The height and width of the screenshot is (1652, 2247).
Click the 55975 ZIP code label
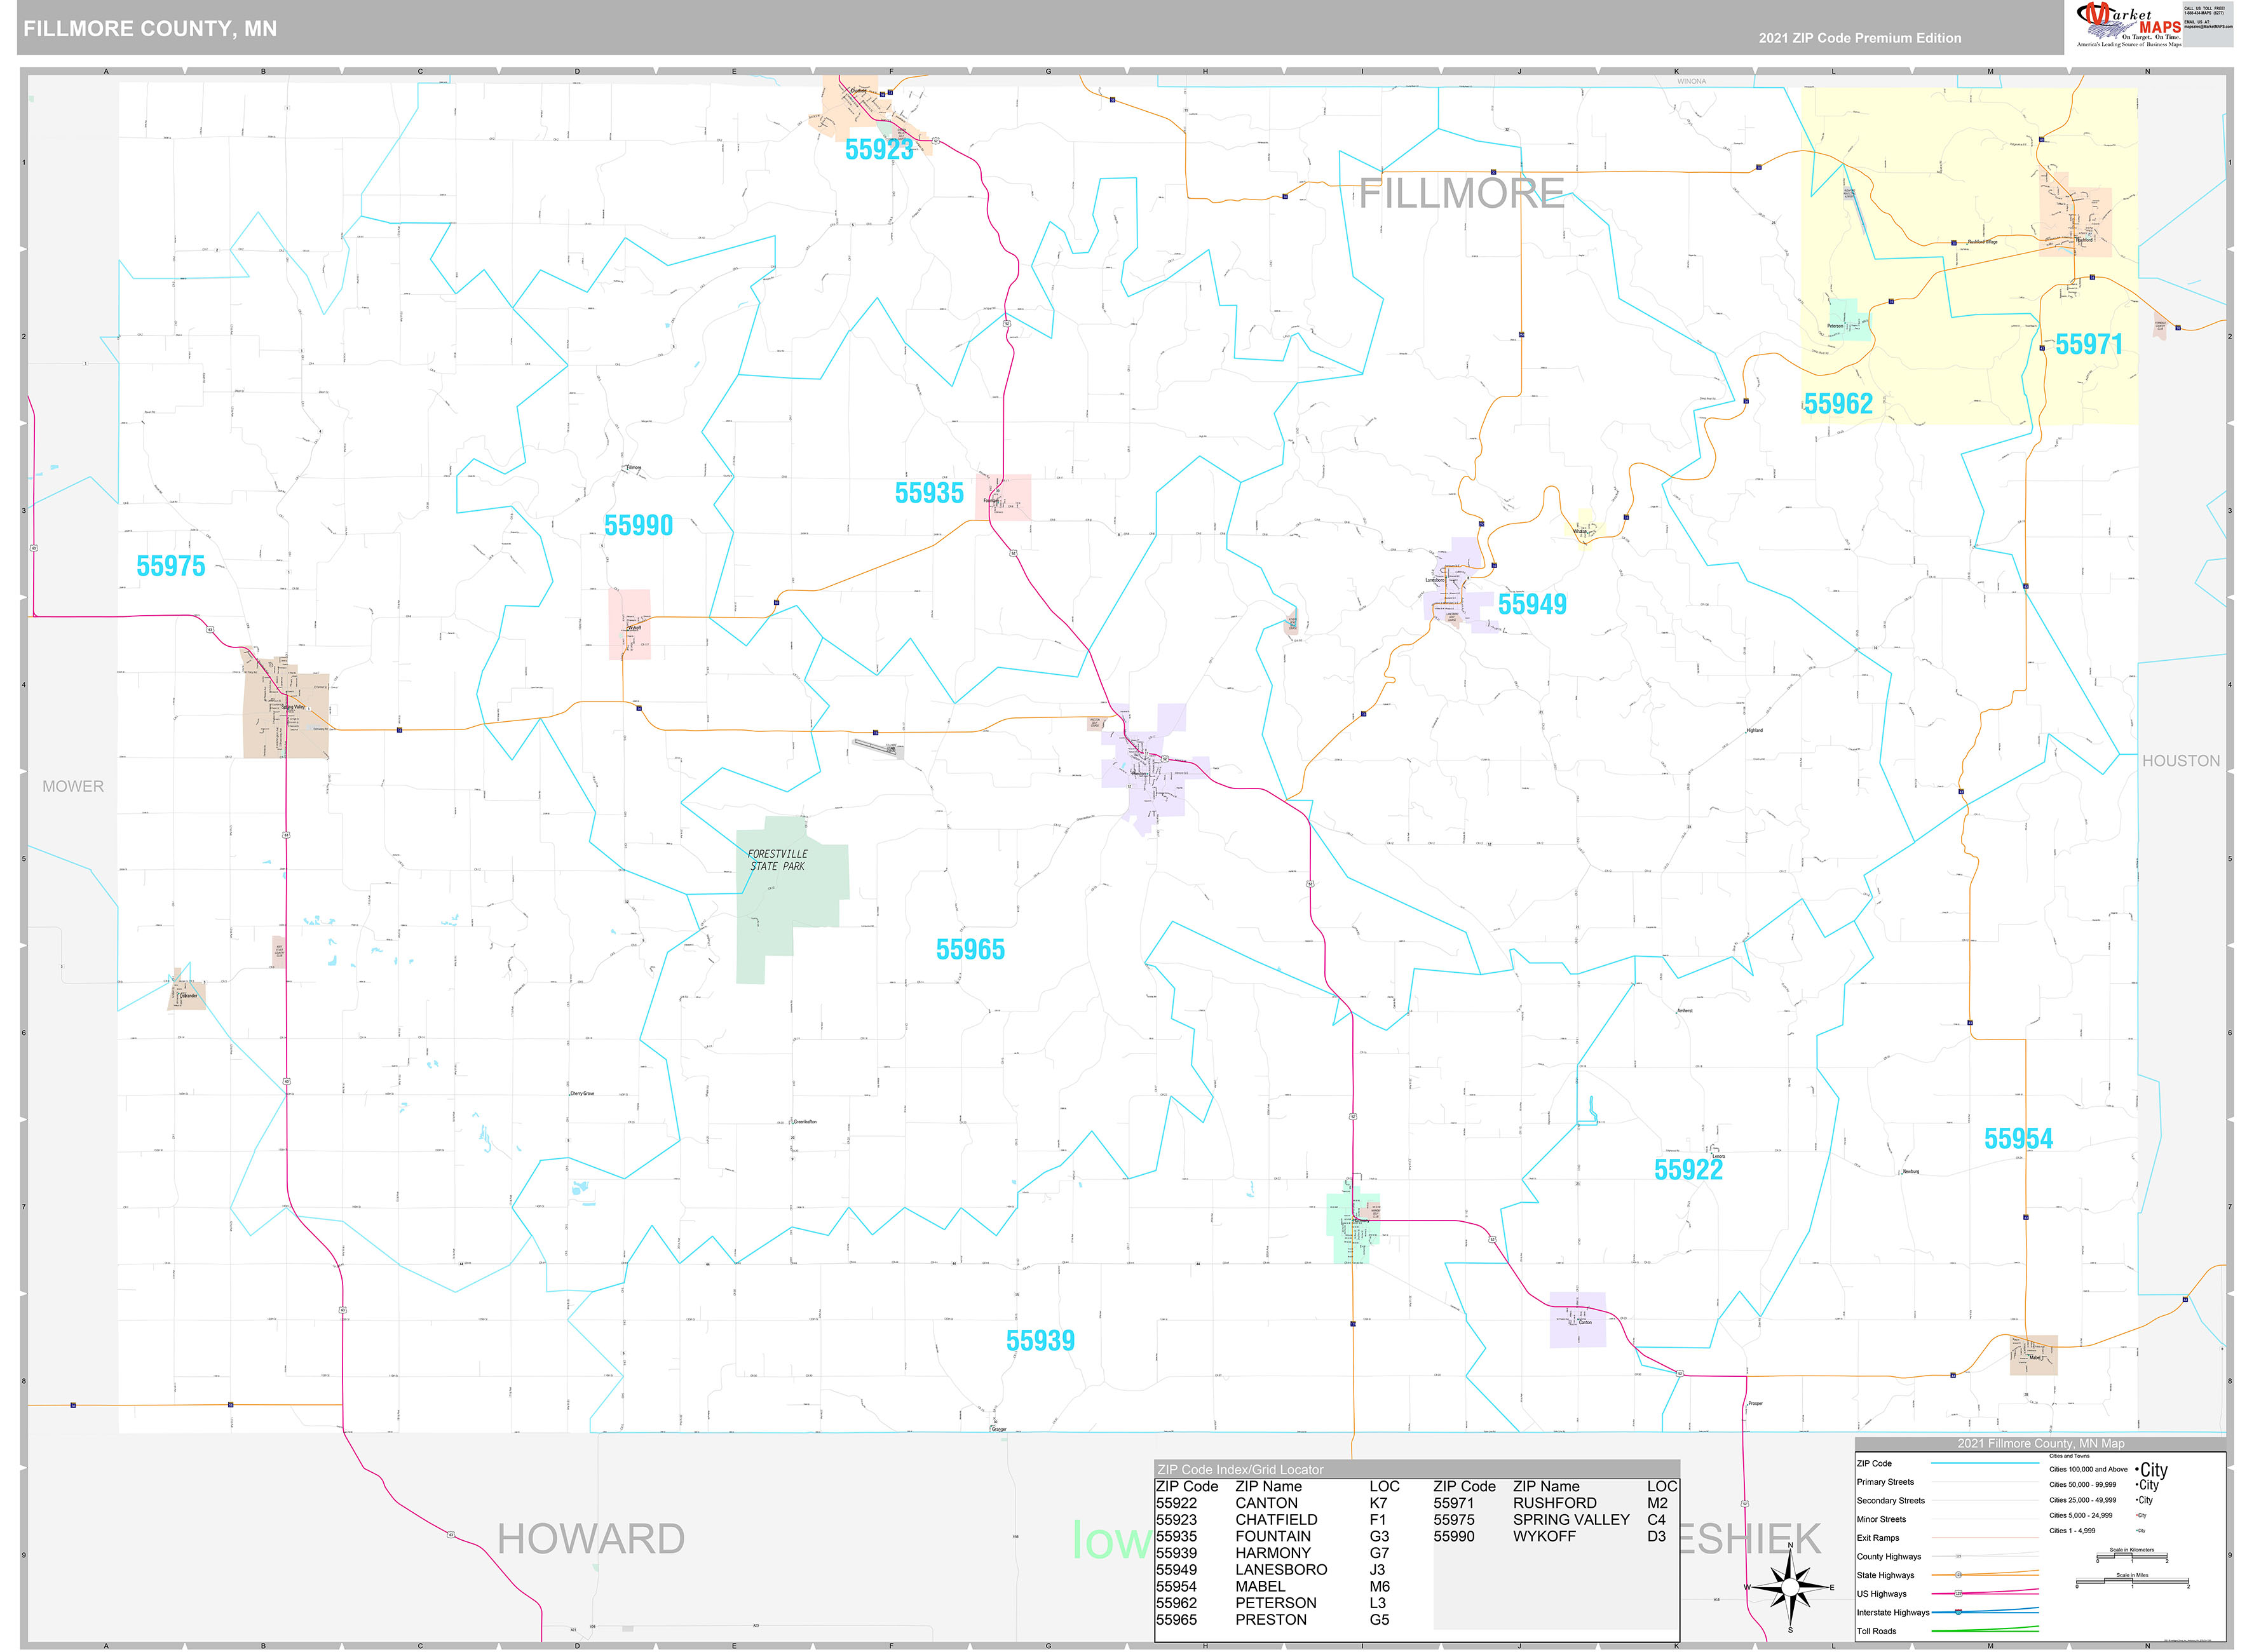[x=170, y=566]
